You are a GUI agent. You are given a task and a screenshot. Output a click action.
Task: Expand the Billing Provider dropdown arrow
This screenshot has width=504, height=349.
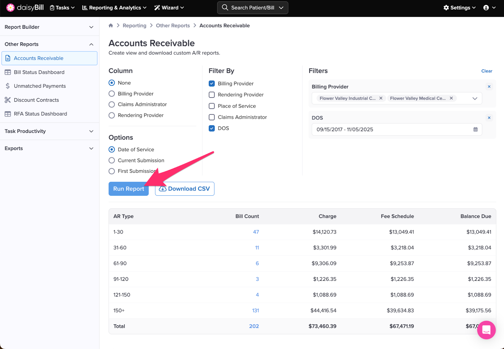click(475, 99)
